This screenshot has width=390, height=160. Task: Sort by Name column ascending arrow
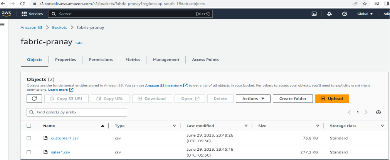(103, 126)
